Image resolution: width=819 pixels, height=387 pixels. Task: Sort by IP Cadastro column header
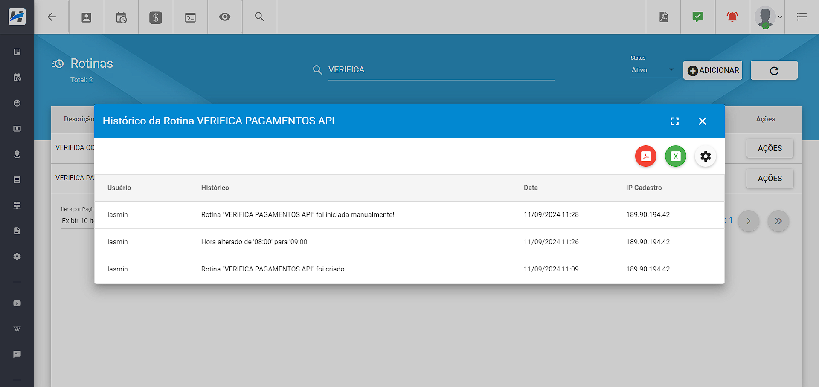click(644, 188)
